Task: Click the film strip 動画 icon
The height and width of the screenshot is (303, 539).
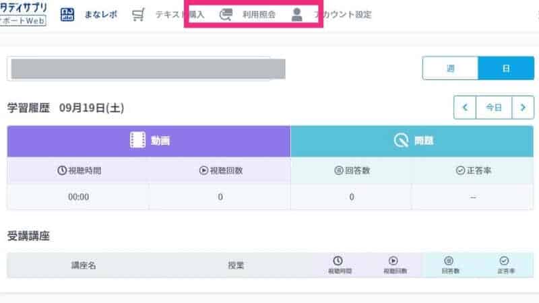Action: (137, 140)
